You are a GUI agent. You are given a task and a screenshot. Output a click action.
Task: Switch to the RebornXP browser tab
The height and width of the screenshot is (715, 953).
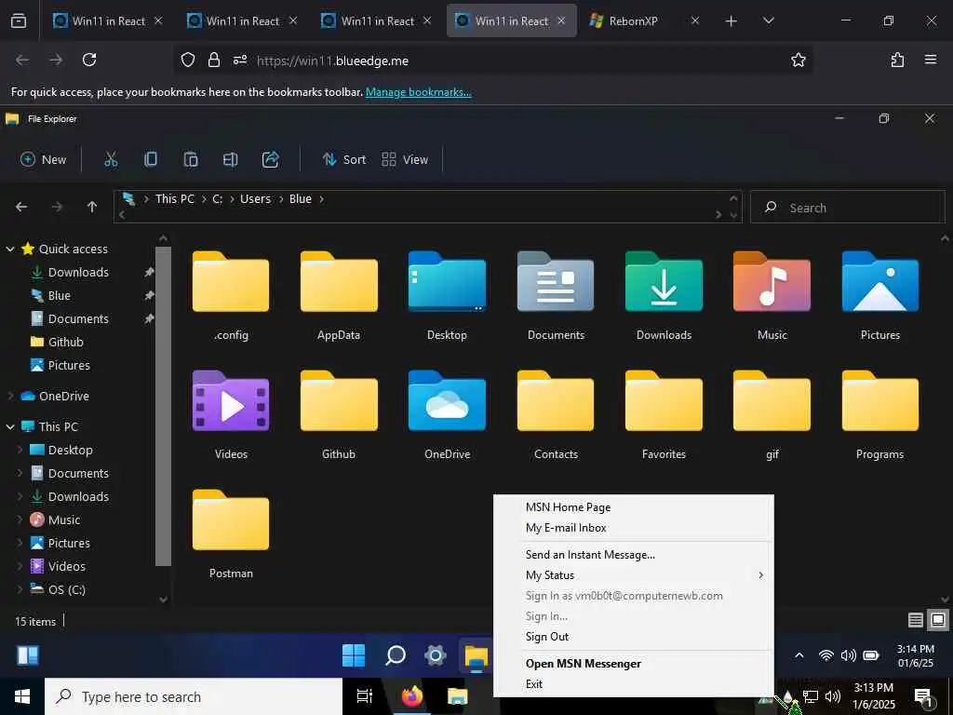click(x=644, y=20)
